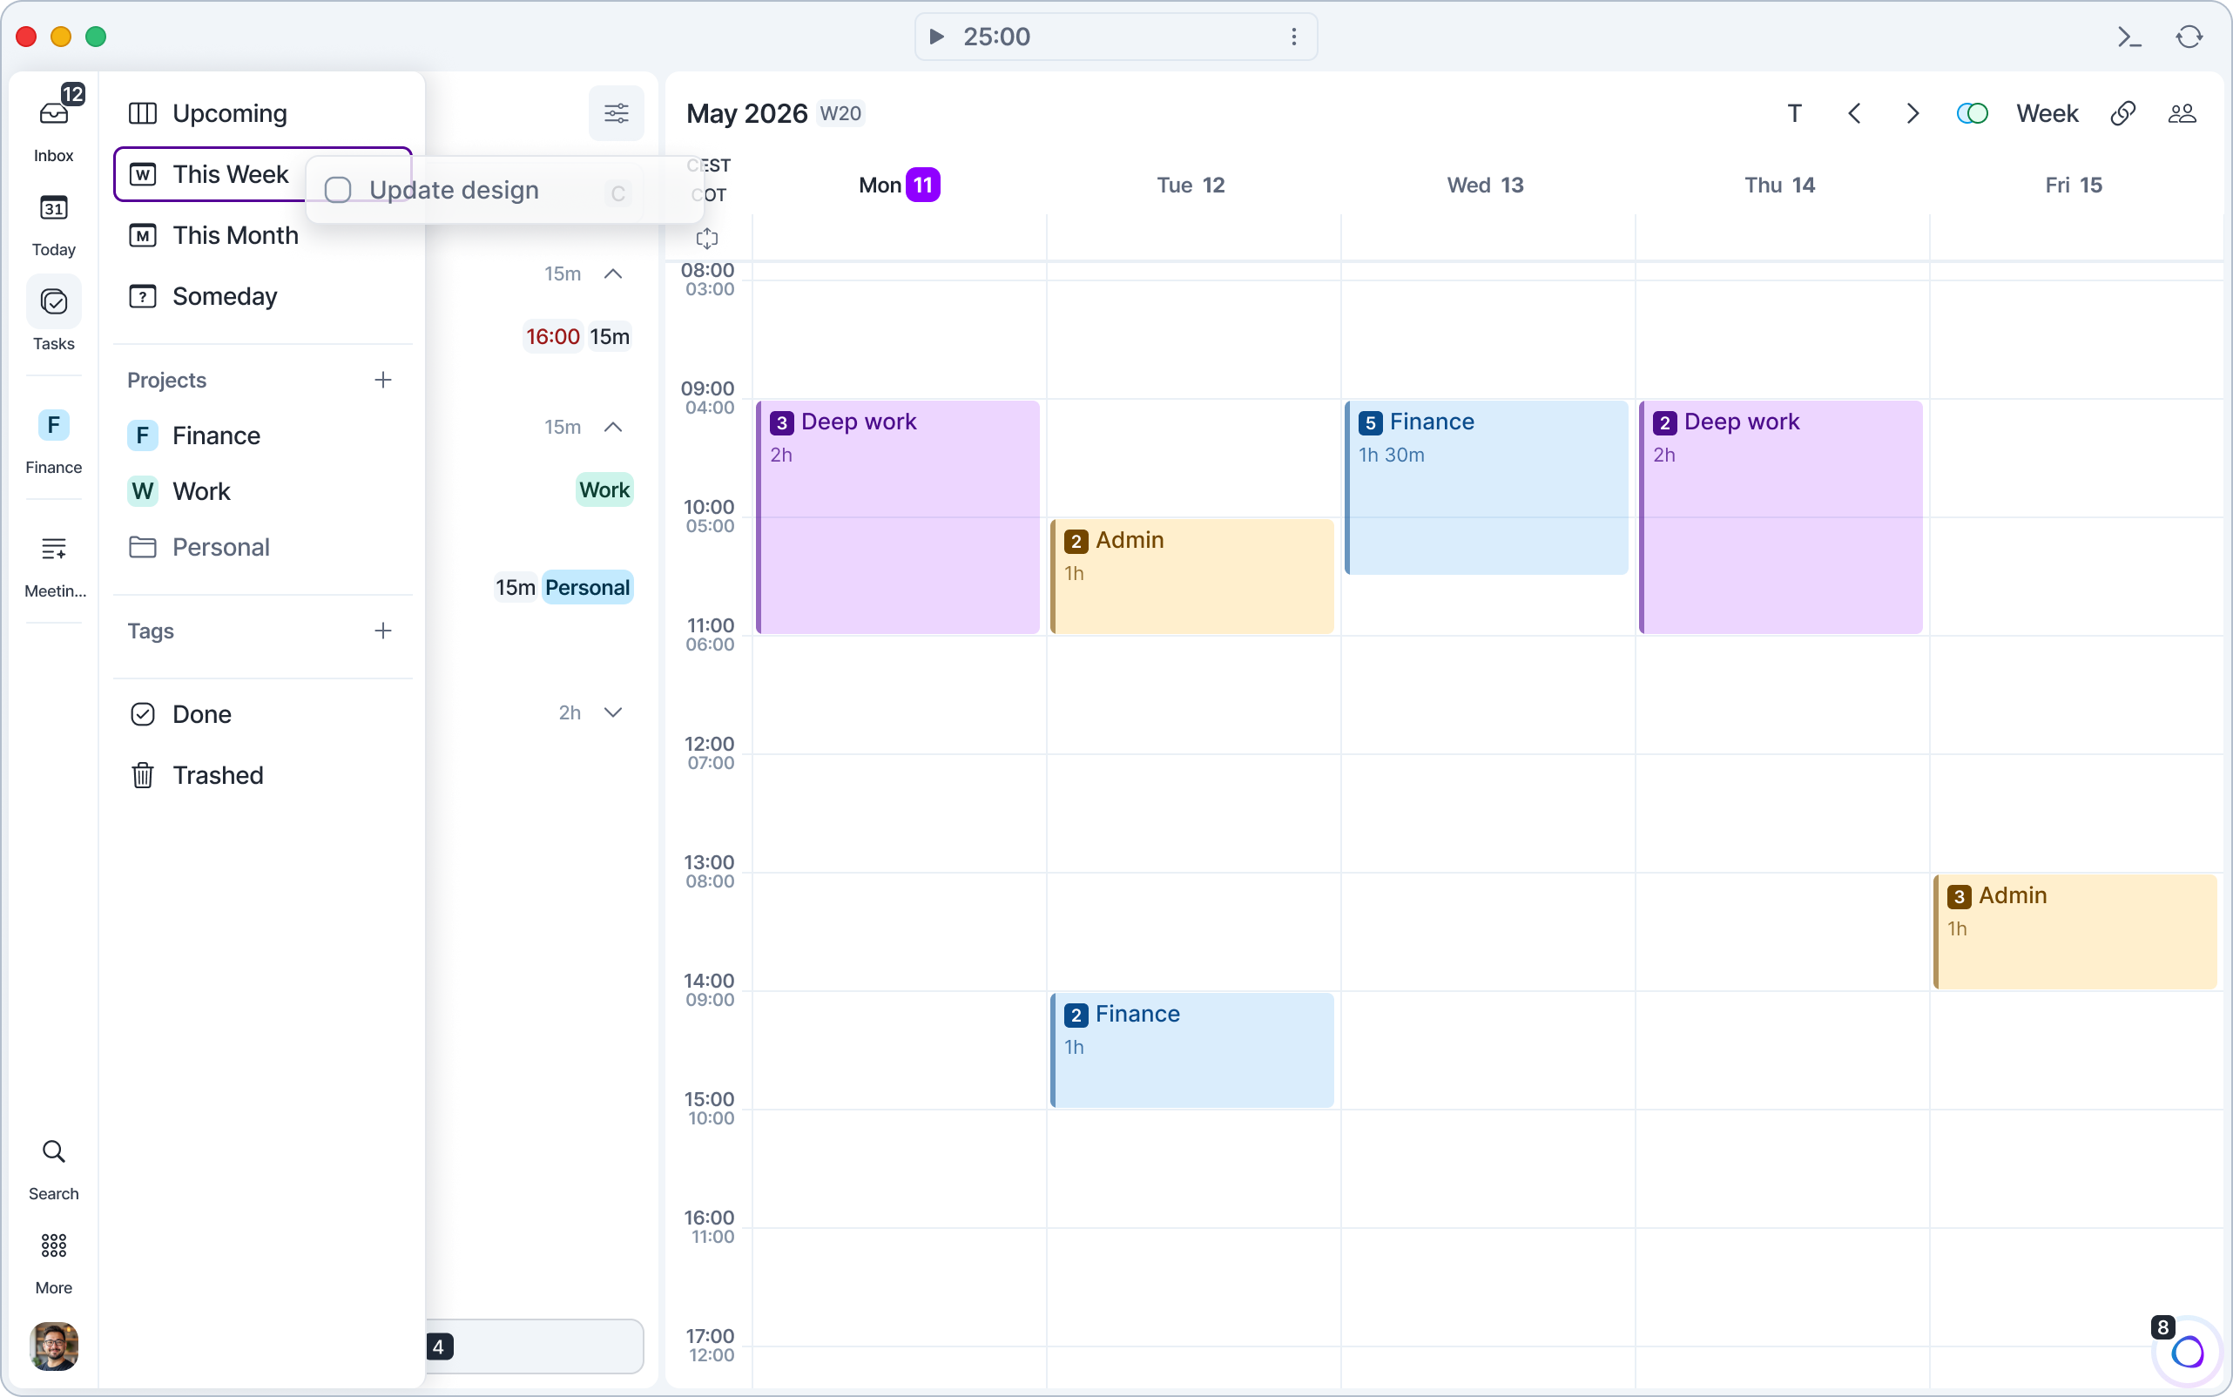Click the sync refresh icon

tap(2189, 37)
